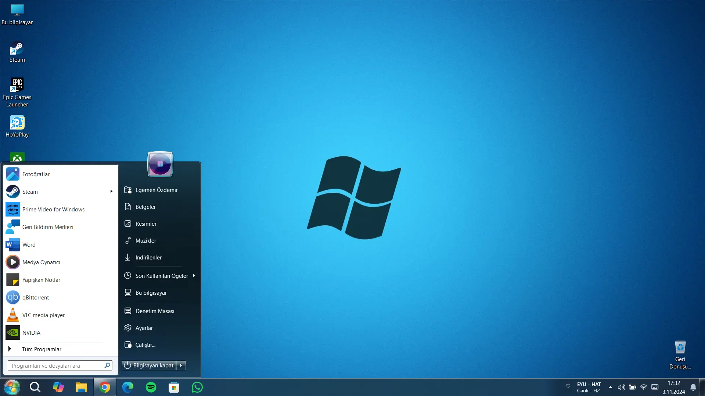This screenshot has height=396, width=705.
Task: Open Medya Oynatıcı
Action: (x=61, y=262)
